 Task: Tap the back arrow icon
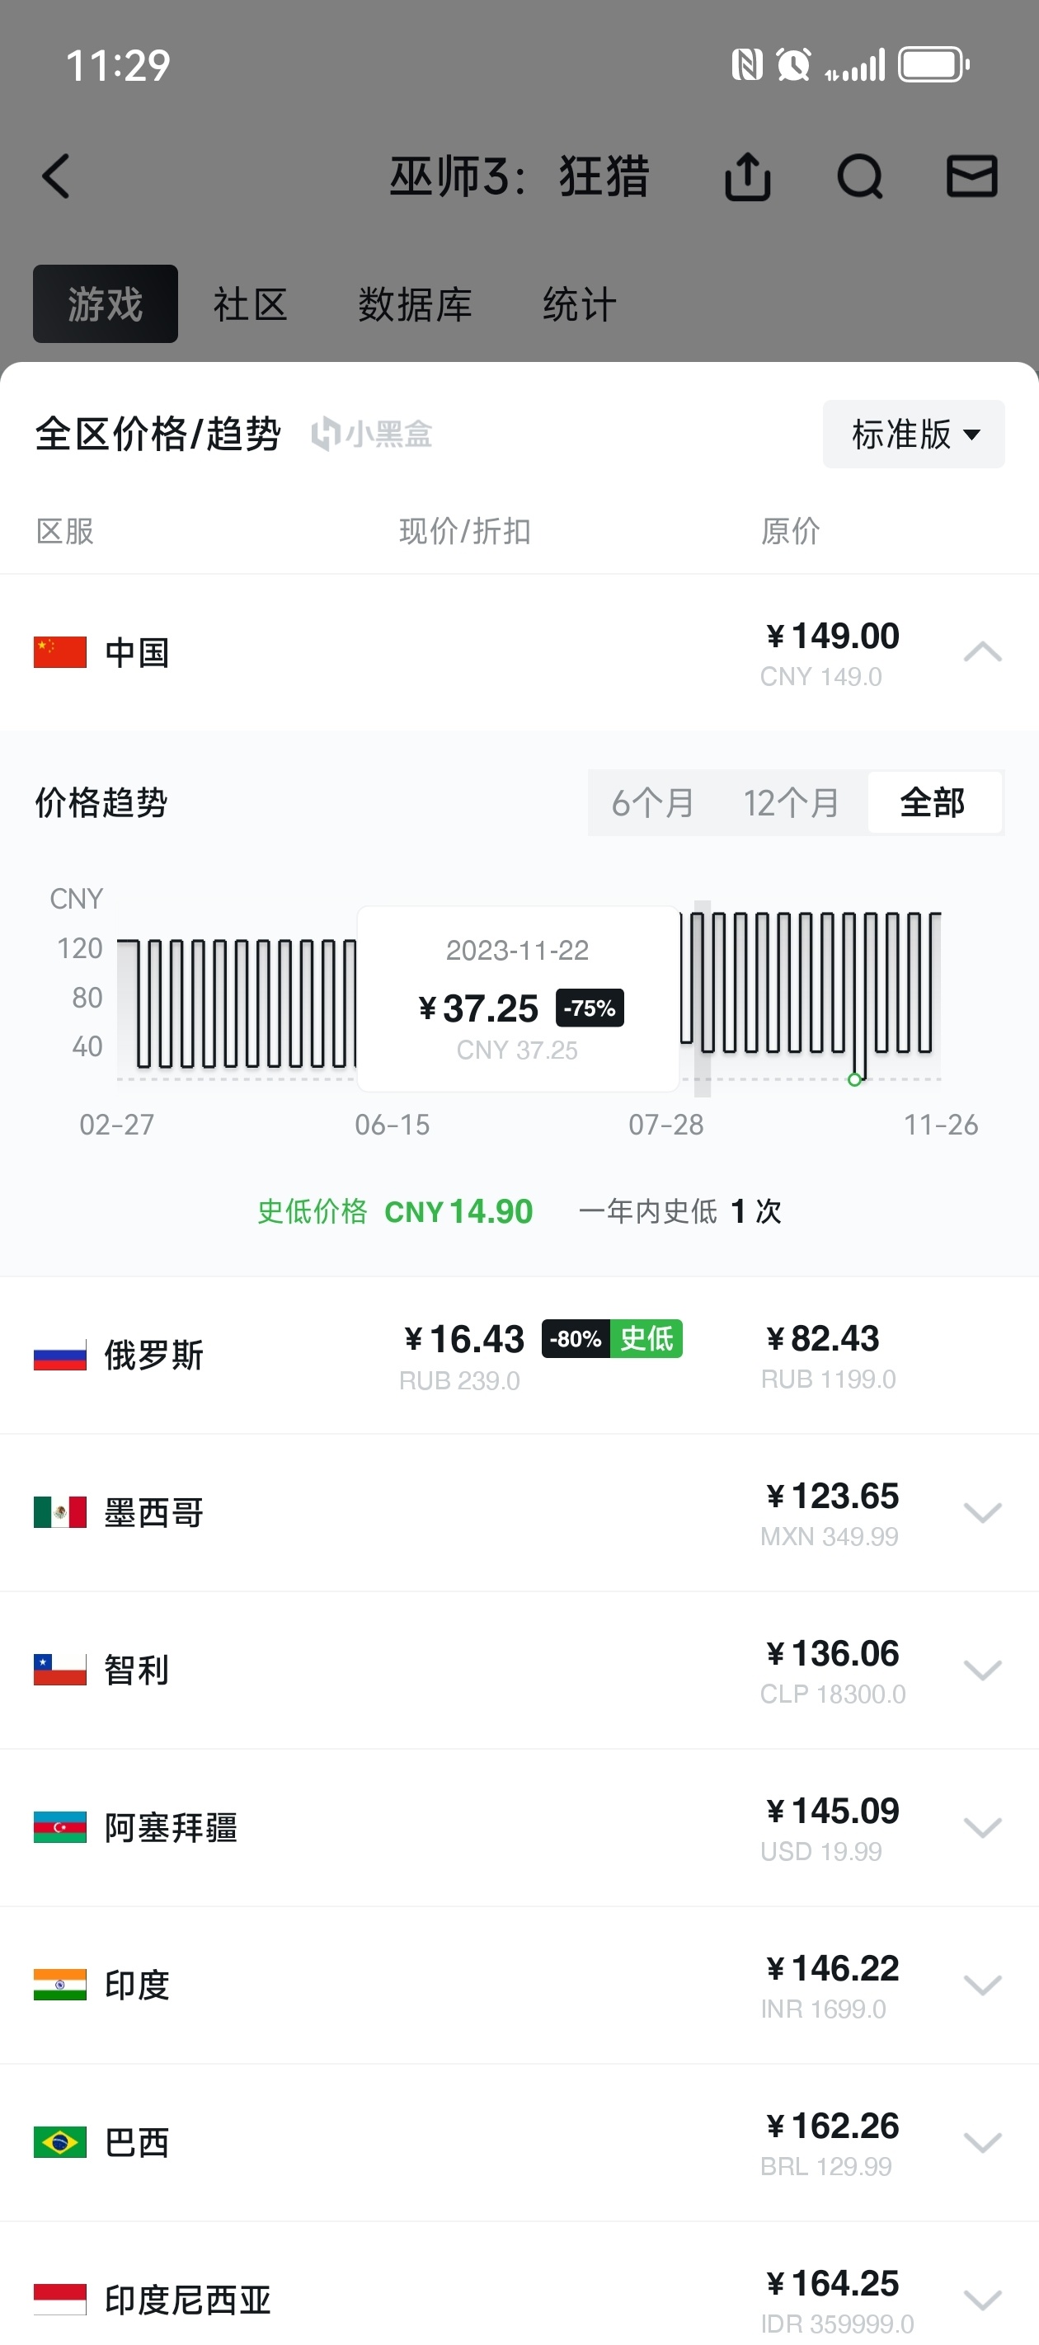click(56, 176)
